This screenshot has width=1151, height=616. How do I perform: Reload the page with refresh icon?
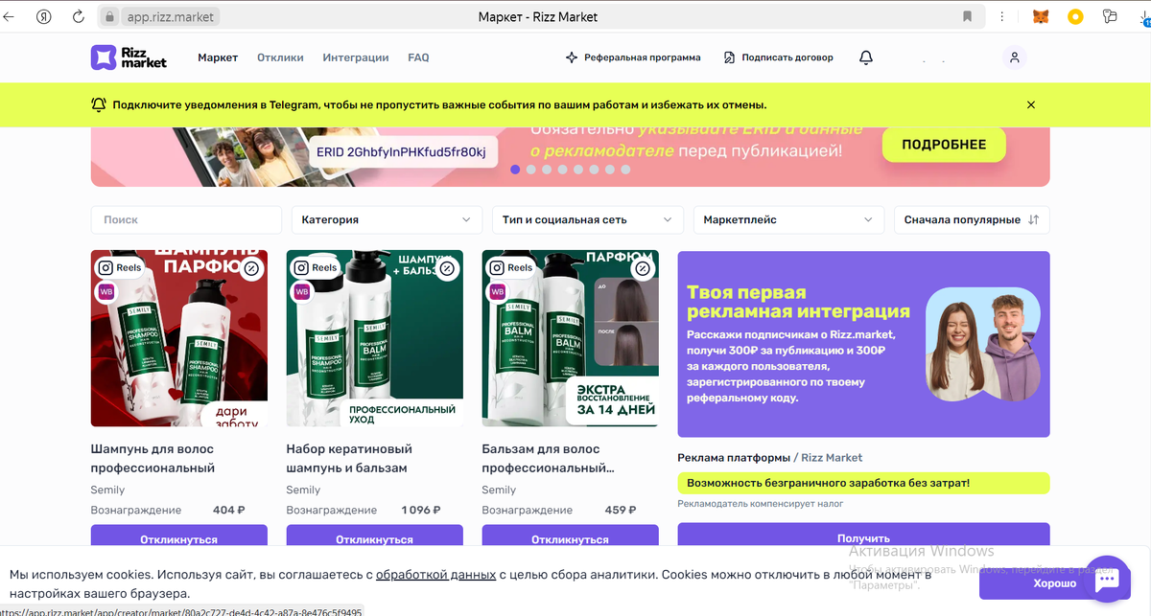point(79,16)
